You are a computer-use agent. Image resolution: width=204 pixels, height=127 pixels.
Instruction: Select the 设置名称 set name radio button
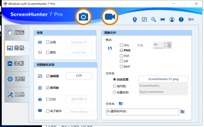coord(114,92)
